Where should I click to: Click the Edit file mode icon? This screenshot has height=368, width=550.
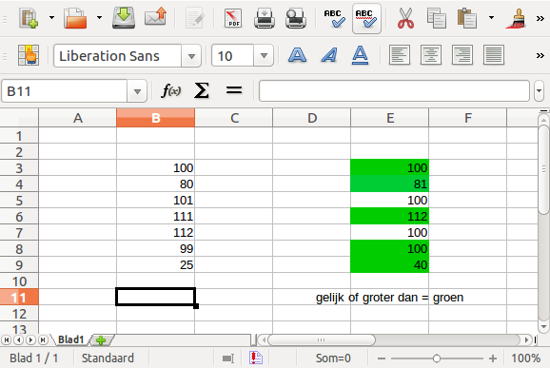click(195, 18)
